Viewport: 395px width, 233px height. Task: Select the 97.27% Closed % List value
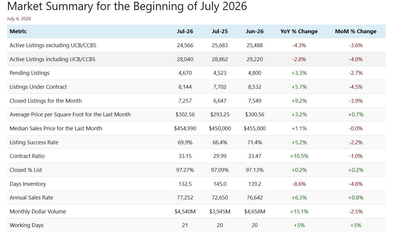click(185, 170)
